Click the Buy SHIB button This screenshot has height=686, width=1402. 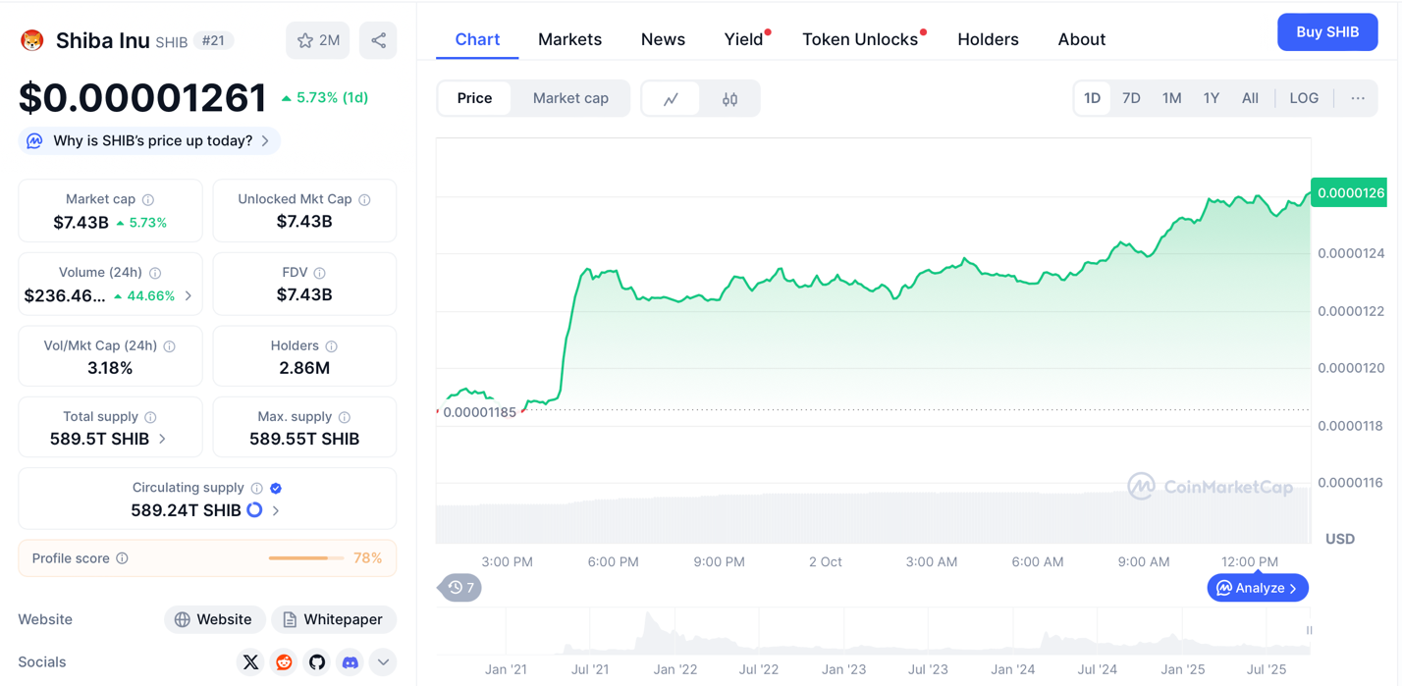tap(1327, 32)
